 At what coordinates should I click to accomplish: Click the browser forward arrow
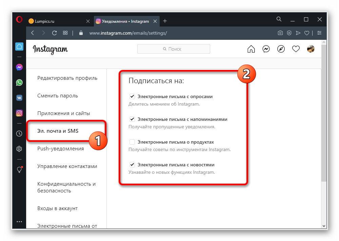click(43, 33)
